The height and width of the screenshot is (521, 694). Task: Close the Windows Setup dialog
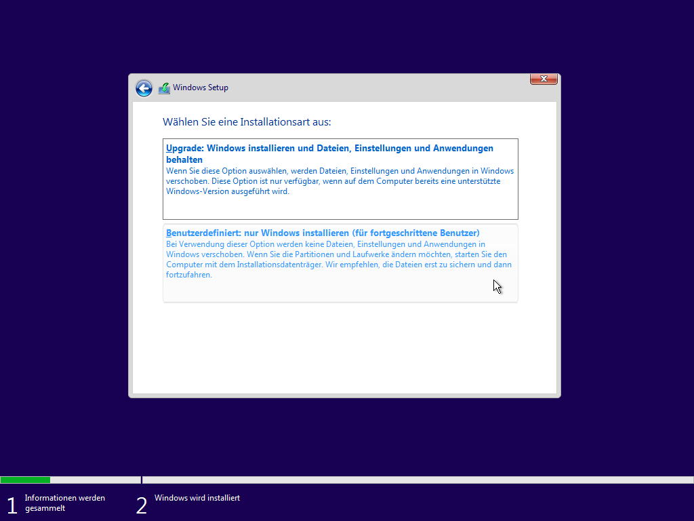[x=543, y=79]
